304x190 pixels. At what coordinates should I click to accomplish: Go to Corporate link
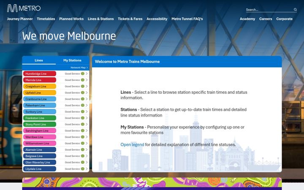click(284, 19)
